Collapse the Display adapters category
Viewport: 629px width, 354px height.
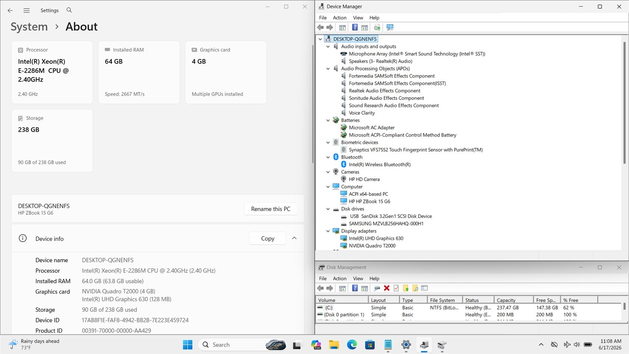point(328,231)
